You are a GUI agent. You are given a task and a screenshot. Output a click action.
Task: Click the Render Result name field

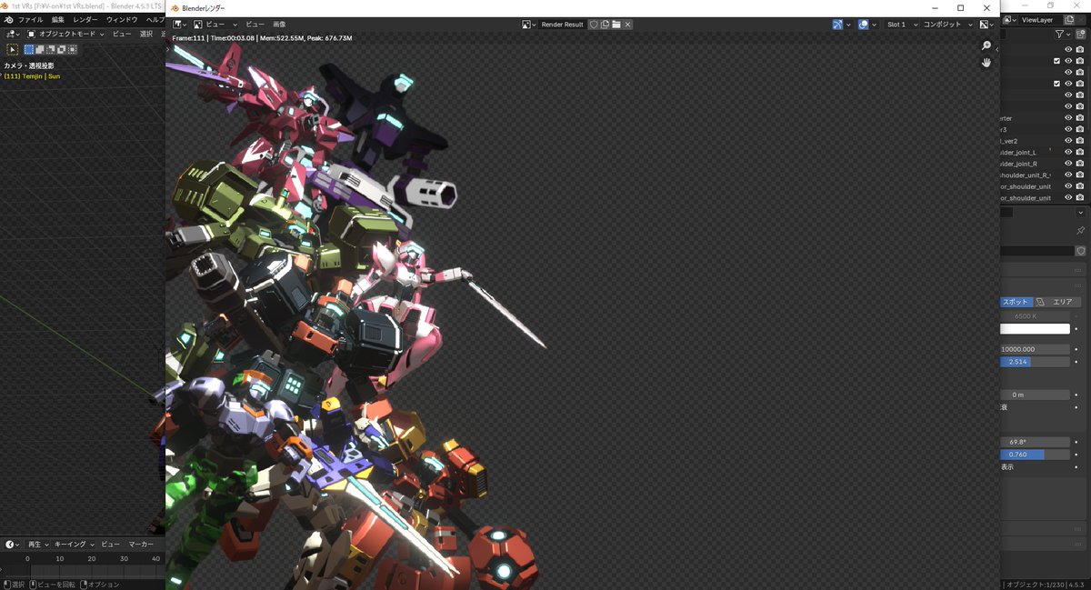[x=562, y=25]
